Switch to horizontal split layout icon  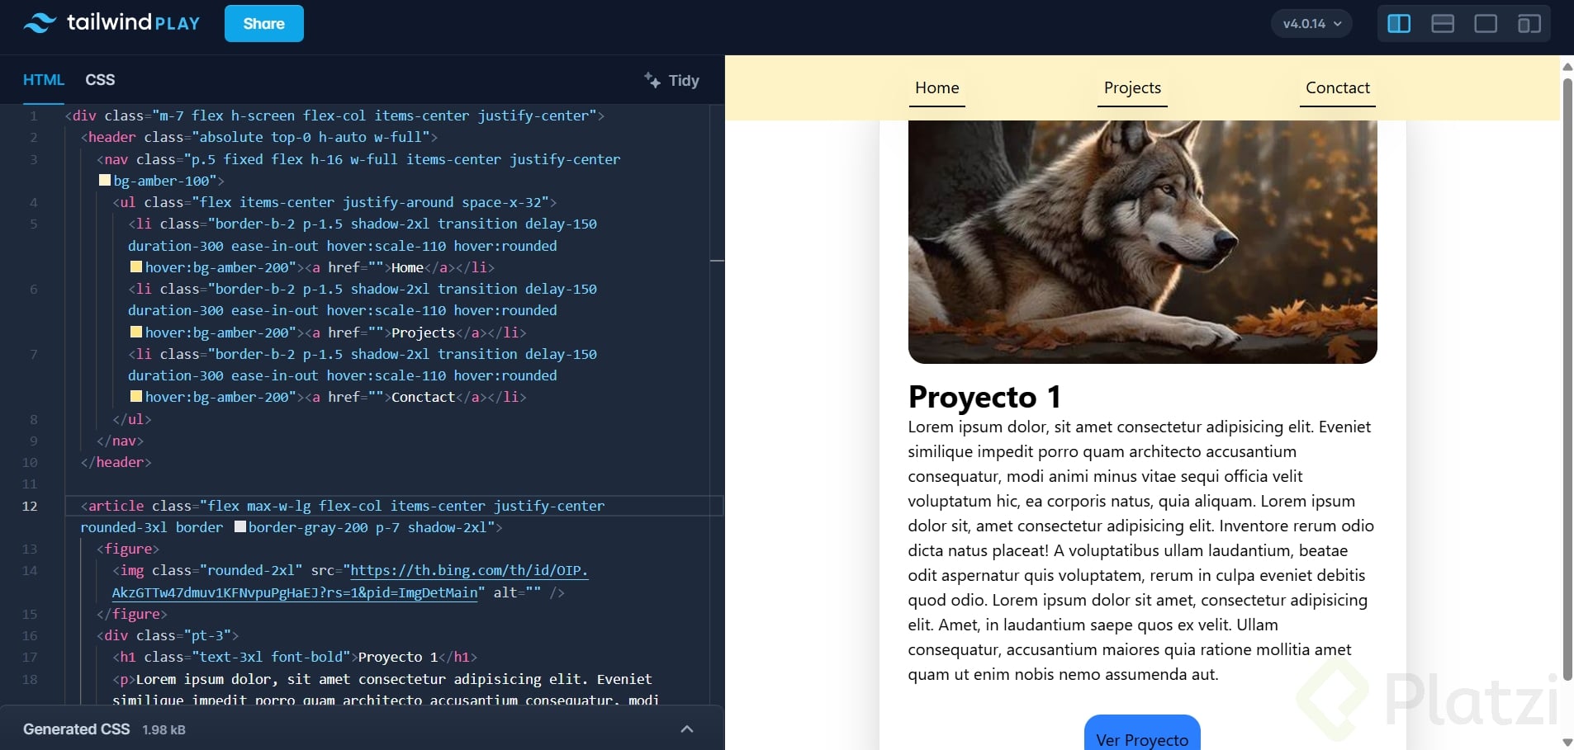coord(1442,24)
